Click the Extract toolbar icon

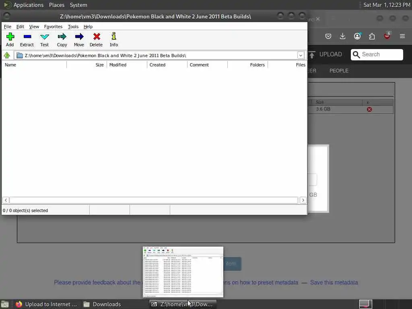tap(27, 37)
